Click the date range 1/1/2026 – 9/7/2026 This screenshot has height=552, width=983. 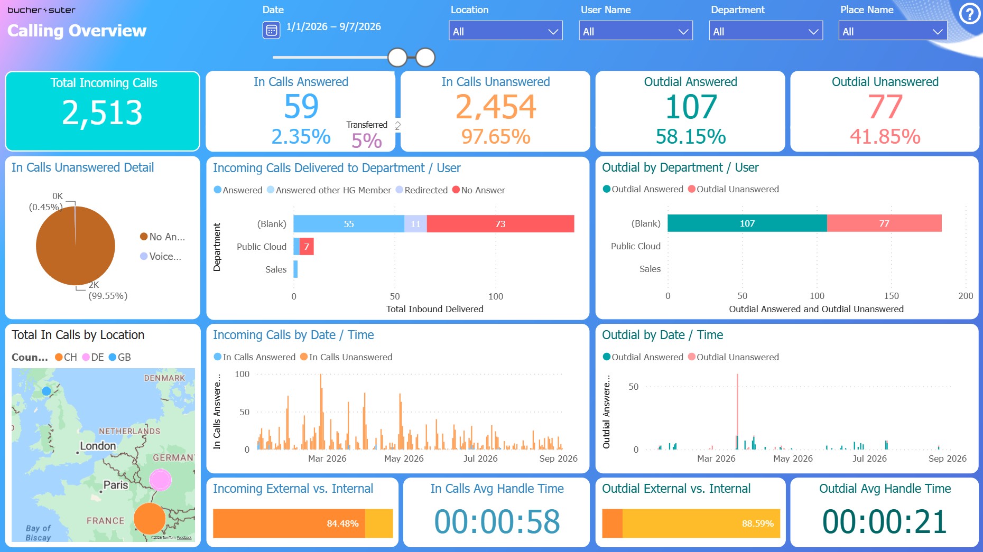pyautogui.click(x=333, y=27)
